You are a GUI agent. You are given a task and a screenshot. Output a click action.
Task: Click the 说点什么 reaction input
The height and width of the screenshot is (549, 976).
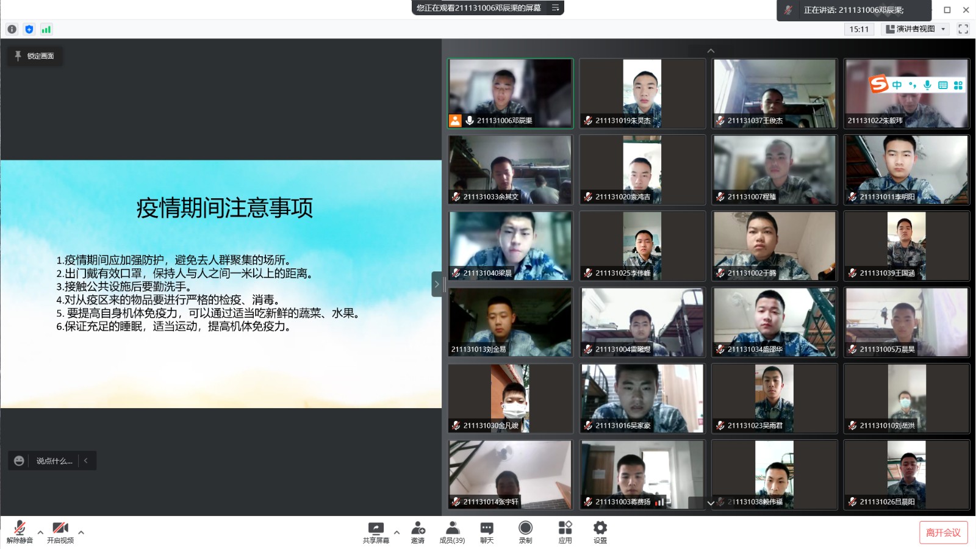pos(54,461)
